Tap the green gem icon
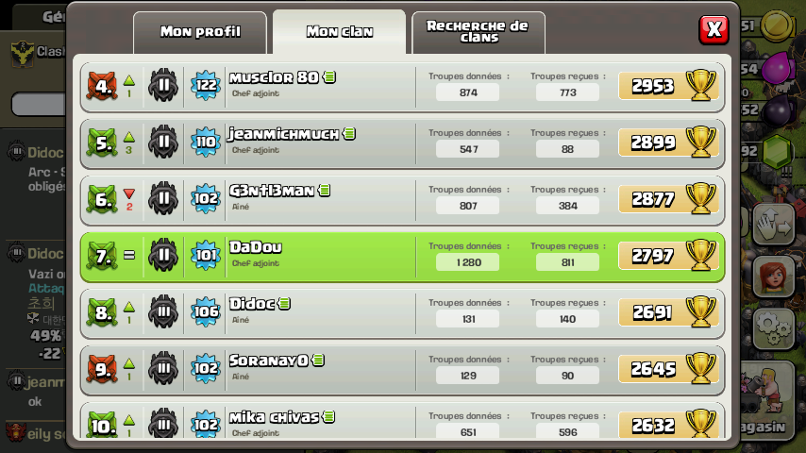 [776, 152]
